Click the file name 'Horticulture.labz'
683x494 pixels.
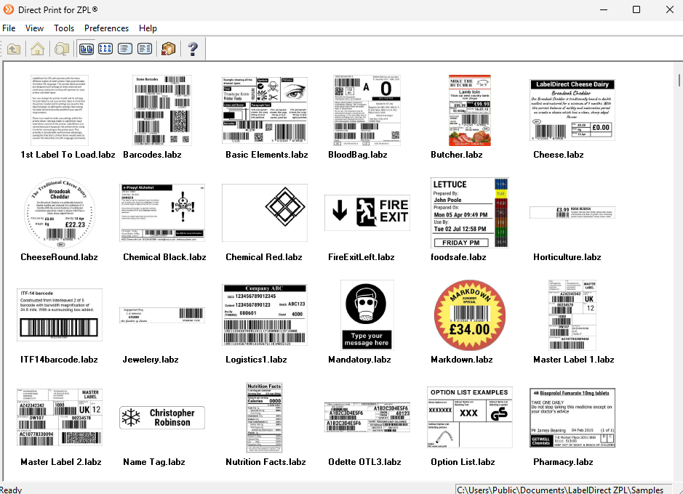(x=567, y=257)
